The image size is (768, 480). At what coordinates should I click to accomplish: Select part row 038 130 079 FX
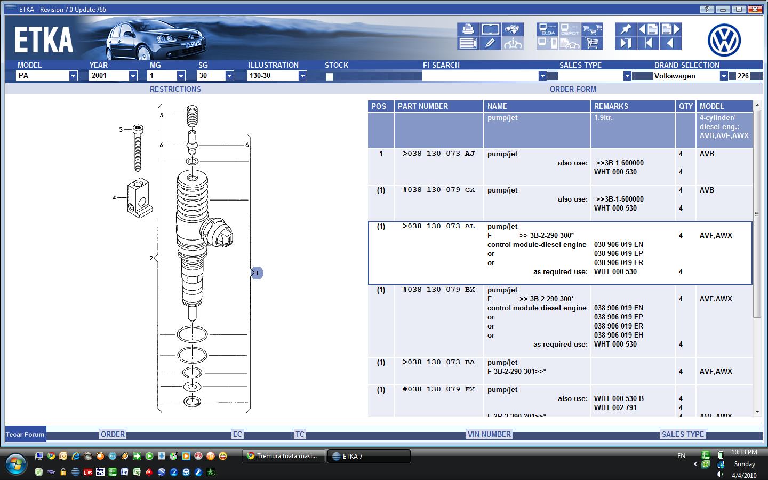tap(560, 401)
